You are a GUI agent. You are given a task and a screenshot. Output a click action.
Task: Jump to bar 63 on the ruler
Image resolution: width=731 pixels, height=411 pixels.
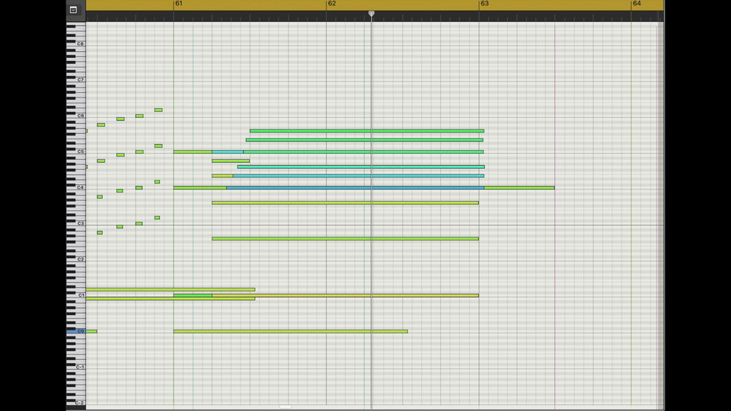[x=485, y=4]
